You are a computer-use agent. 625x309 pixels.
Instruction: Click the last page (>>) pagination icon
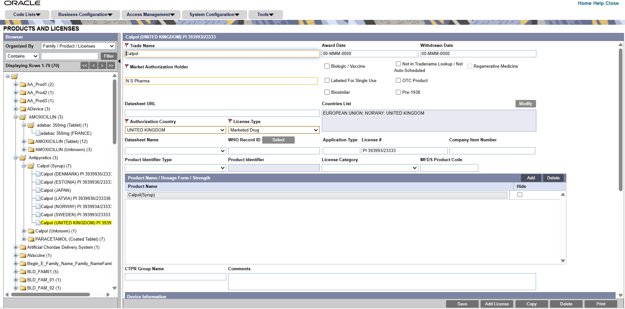tap(111, 65)
